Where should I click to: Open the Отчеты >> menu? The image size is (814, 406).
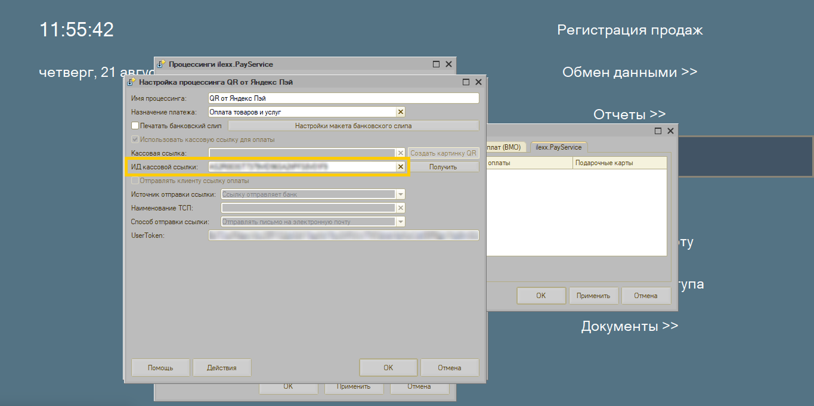[x=630, y=114]
